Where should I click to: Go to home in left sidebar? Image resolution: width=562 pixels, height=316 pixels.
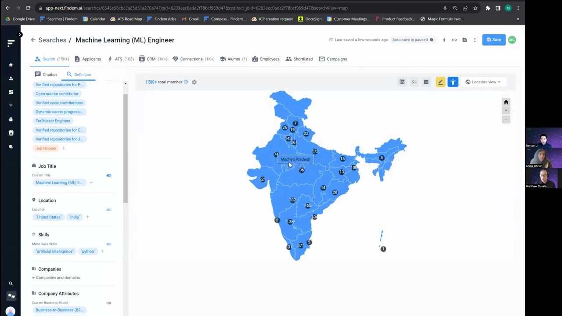(11, 65)
